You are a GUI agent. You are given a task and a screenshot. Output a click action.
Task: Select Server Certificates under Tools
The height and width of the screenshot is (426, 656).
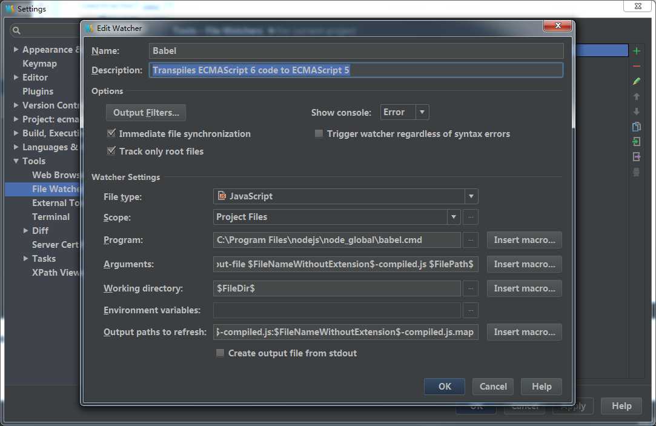click(56, 245)
